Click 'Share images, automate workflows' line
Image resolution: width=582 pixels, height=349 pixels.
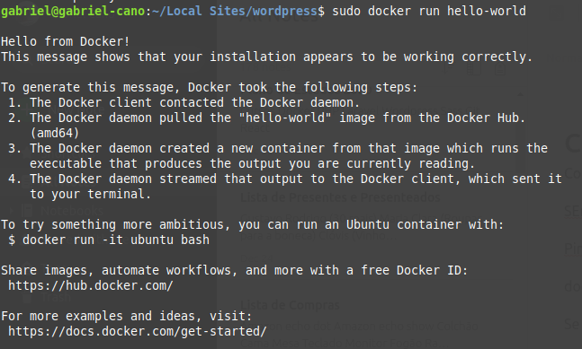click(234, 270)
